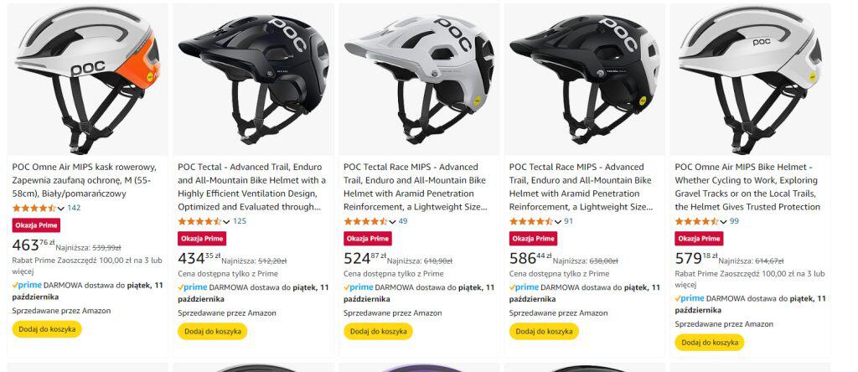Open the black POC Tectal helmet image
Screen dimensions: 858x372
[x=252, y=80]
